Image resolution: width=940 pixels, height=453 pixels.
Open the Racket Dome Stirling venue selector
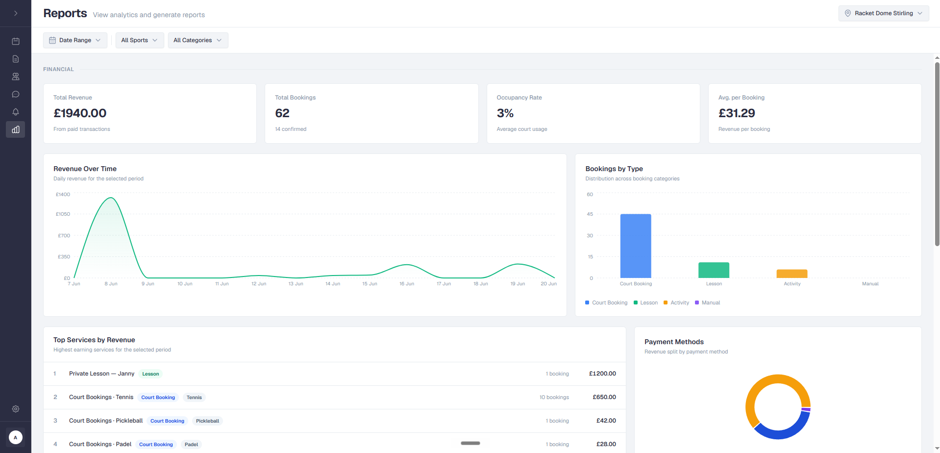[884, 13]
